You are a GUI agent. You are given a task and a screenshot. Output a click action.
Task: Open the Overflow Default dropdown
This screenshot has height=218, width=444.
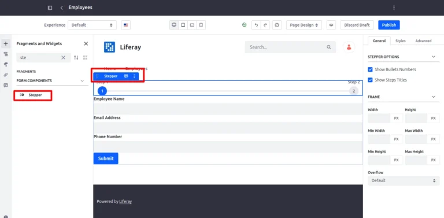[x=404, y=180]
